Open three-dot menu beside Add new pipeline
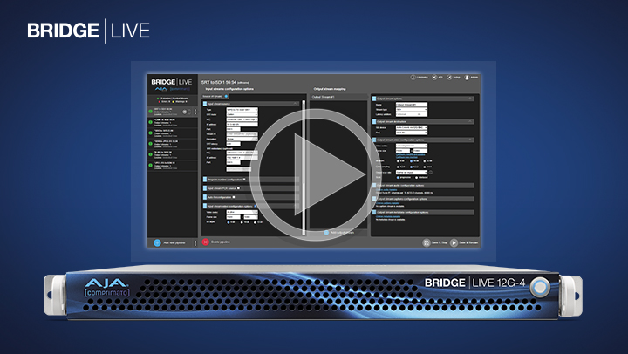Viewport: 628px width, 354px height. [x=195, y=243]
